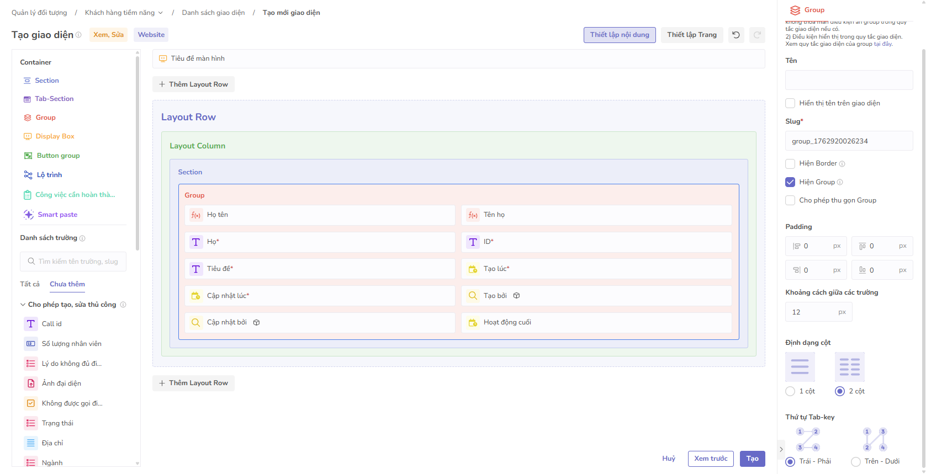Click the Tên input field
926x474 pixels.
(x=849, y=80)
